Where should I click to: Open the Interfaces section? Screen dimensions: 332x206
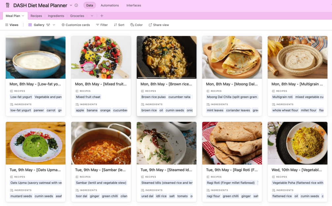click(133, 5)
